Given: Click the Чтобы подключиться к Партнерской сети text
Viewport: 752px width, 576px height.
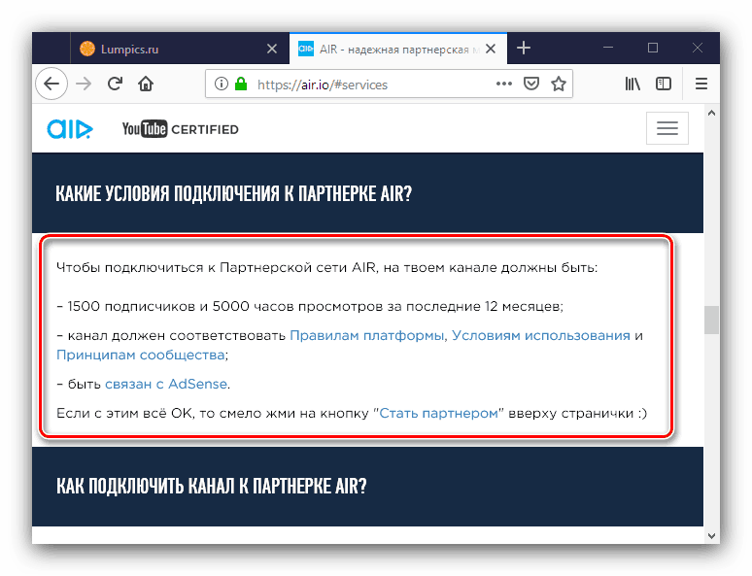Looking at the screenshot, I should [327, 267].
